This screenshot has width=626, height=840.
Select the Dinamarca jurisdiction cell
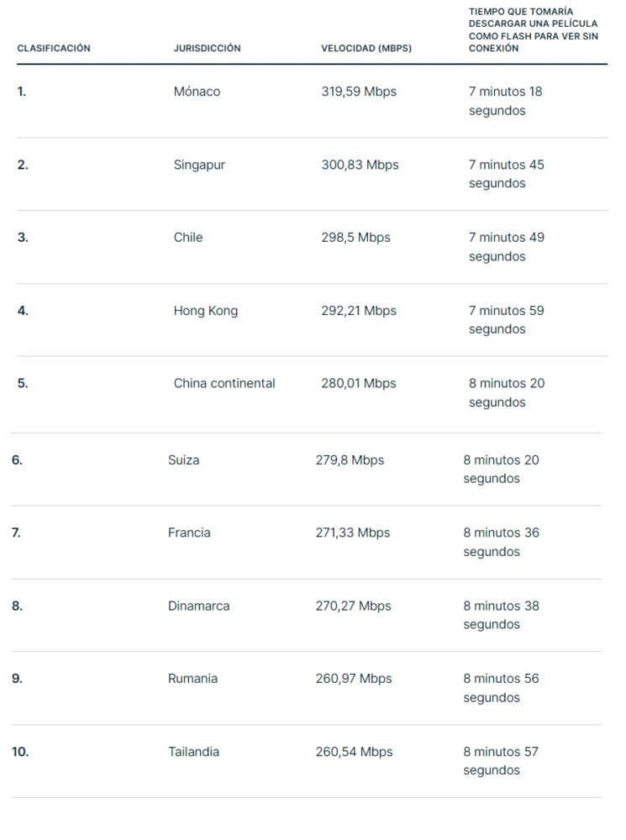click(x=198, y=606)
